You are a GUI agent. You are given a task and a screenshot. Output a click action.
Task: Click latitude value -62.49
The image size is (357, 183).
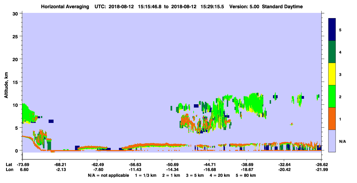[x=97, y=165]
